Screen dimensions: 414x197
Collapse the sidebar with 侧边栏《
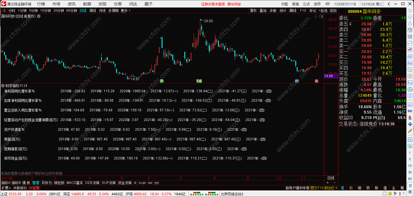(x=331, y=188)
